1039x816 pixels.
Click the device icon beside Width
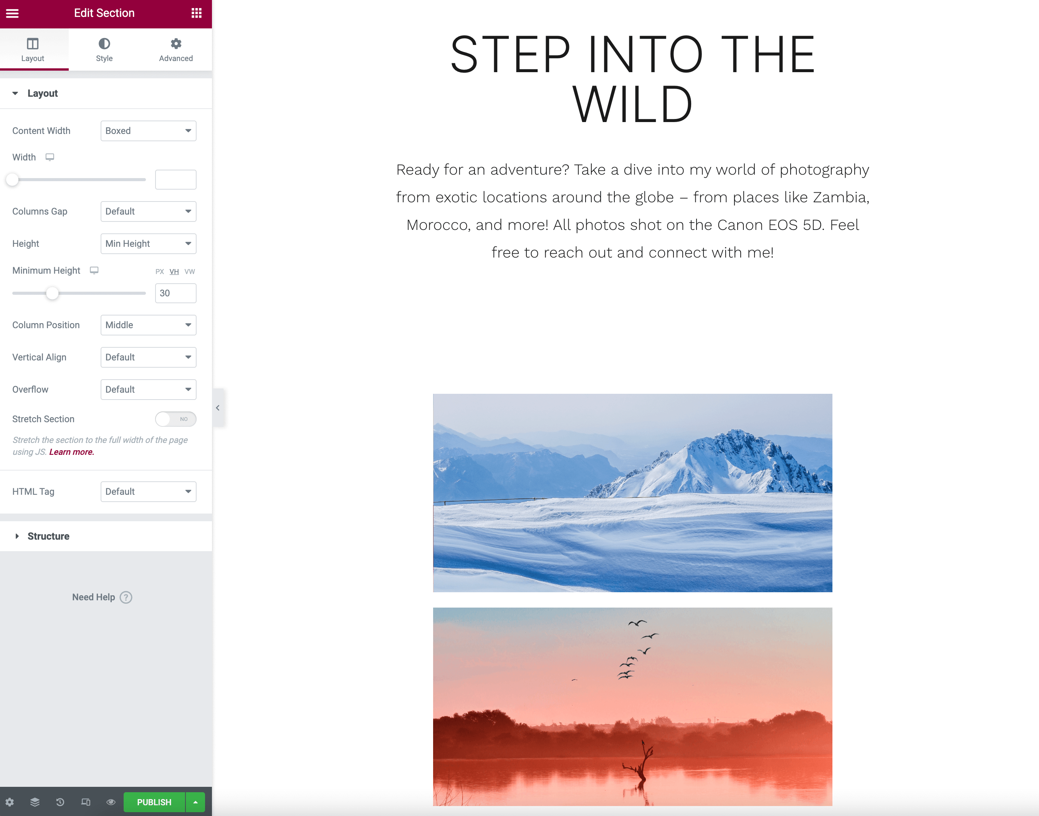point(50,157)
